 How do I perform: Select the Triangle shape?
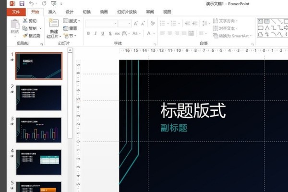(x=267, y=28)
